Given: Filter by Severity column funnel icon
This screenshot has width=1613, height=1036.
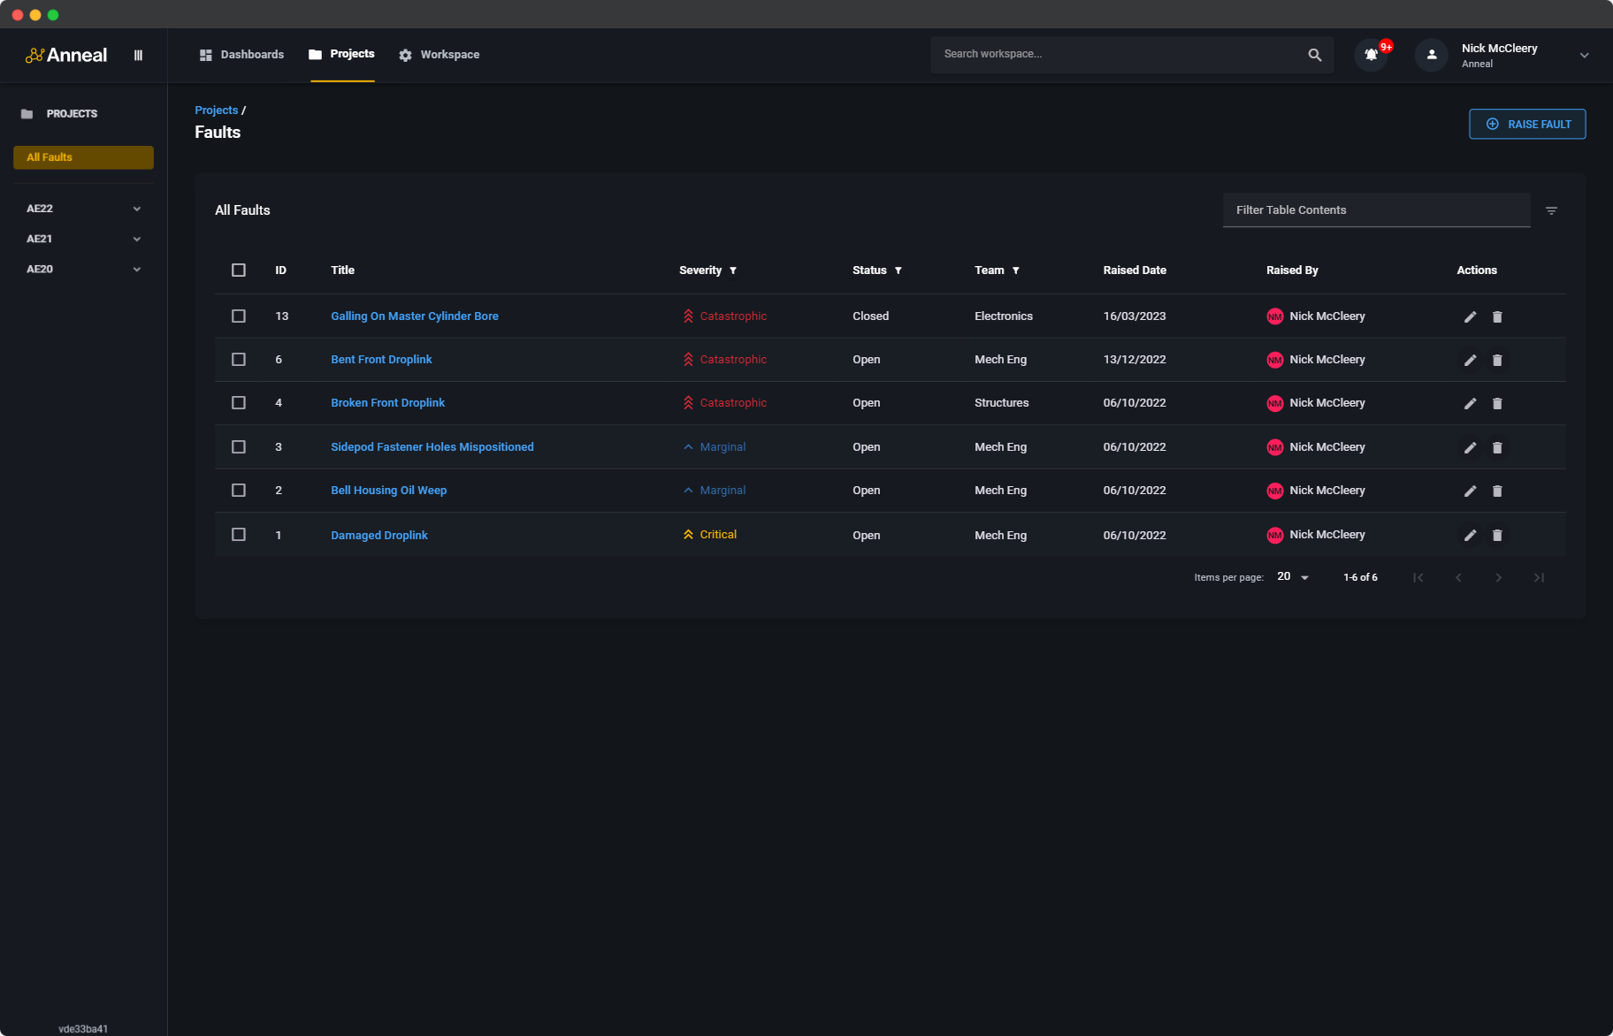Looking at the screenshot, I should [733, 270].
